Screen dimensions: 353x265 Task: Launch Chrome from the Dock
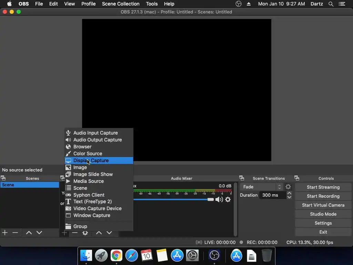pos(116,255)
